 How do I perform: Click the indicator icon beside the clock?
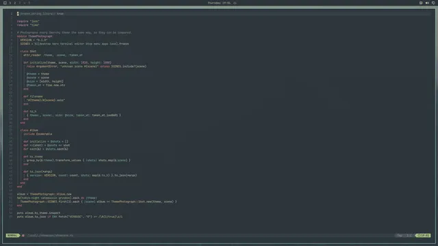tap(235, 3)
